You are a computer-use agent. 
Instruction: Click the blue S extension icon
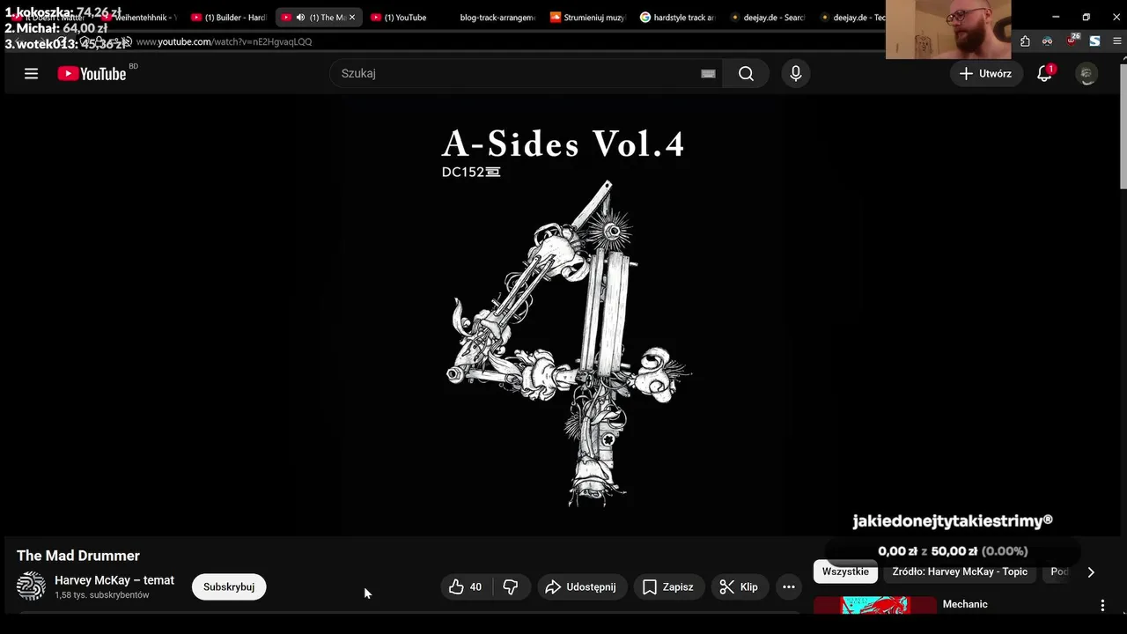(x=1094, y=41)
